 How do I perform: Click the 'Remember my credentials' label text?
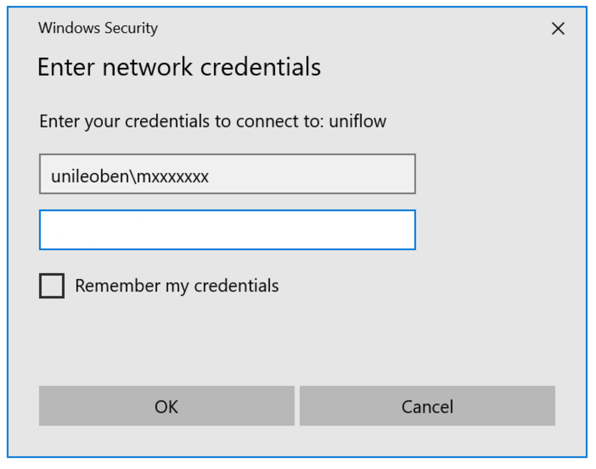tap(177, 286)
